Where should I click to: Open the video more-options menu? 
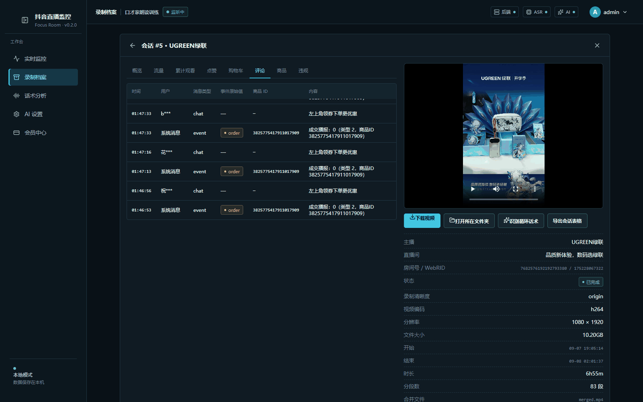coord(535,189)
